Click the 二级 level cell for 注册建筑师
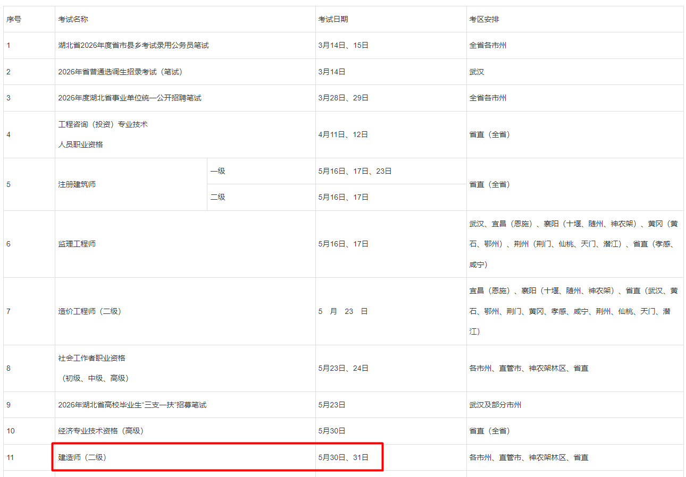Screen dimensions: 686x477 coord(218,197)
